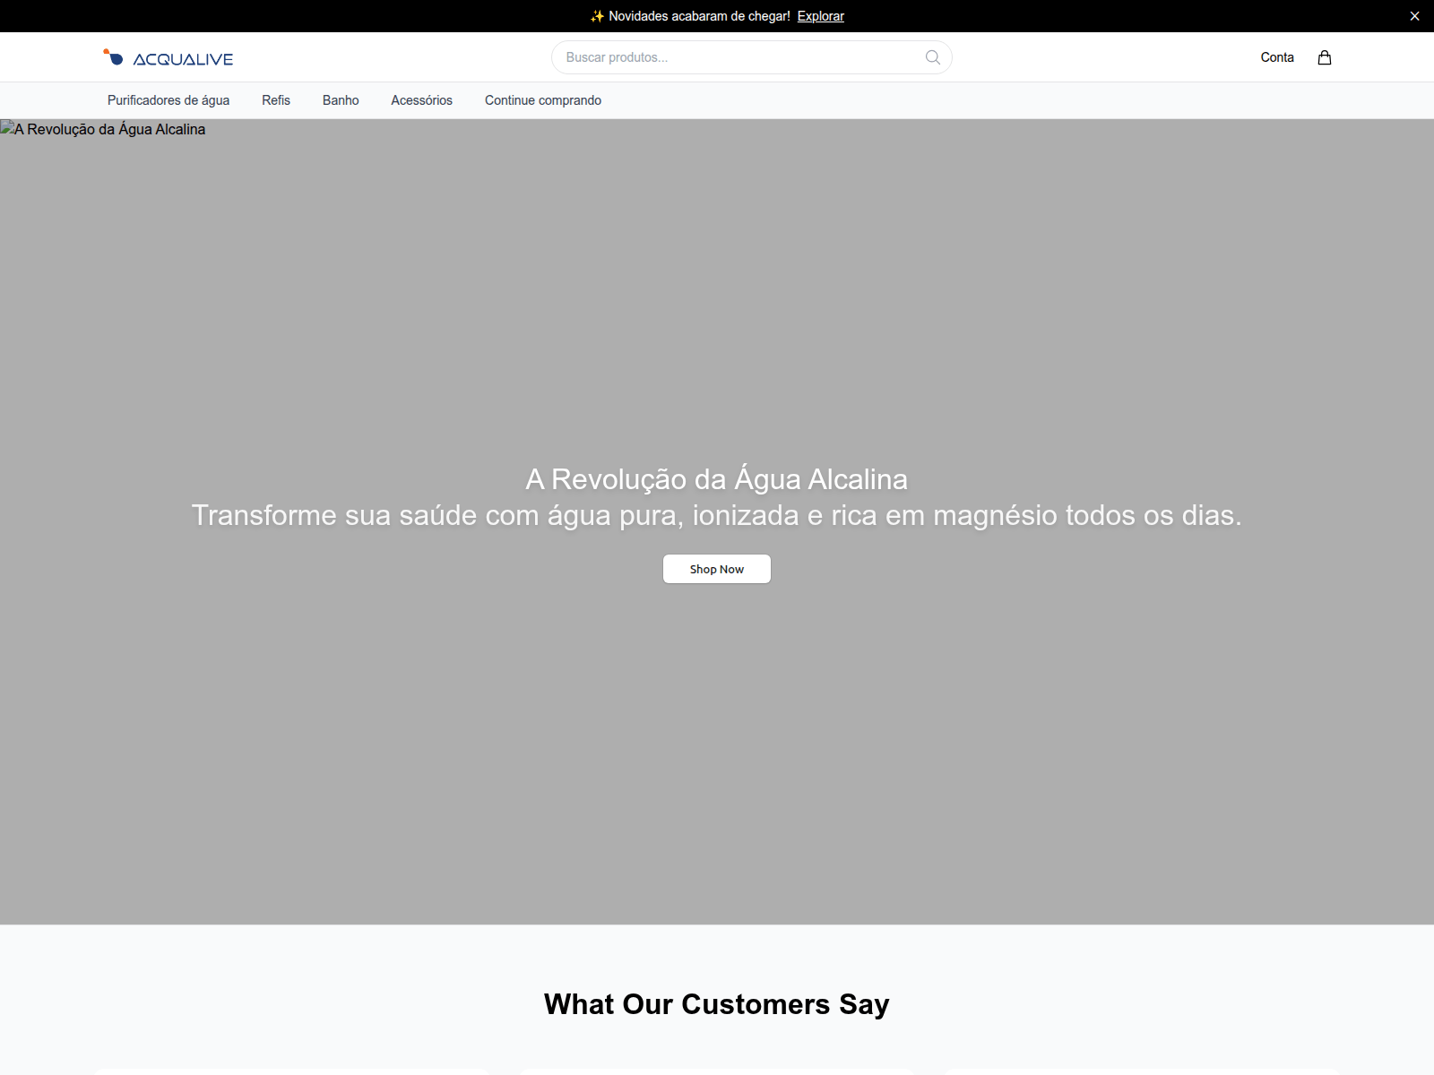This screenshot has width=1434, height=1075.
Task: Click Continue comprando link
Action: [x=543, y=100]
